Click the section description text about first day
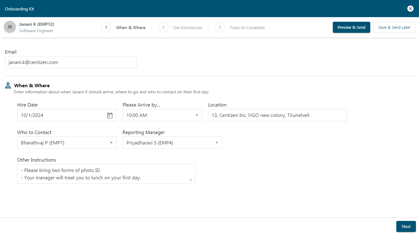 click(112, 92)
